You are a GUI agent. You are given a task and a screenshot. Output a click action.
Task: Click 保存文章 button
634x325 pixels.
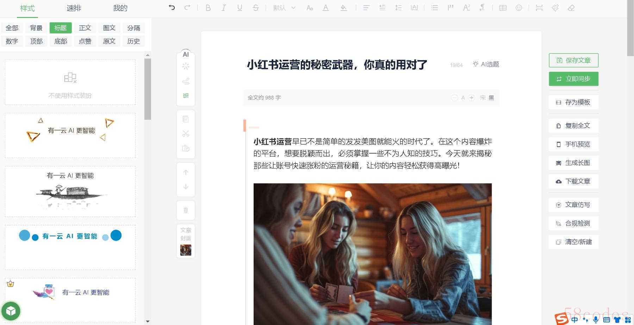573,60
